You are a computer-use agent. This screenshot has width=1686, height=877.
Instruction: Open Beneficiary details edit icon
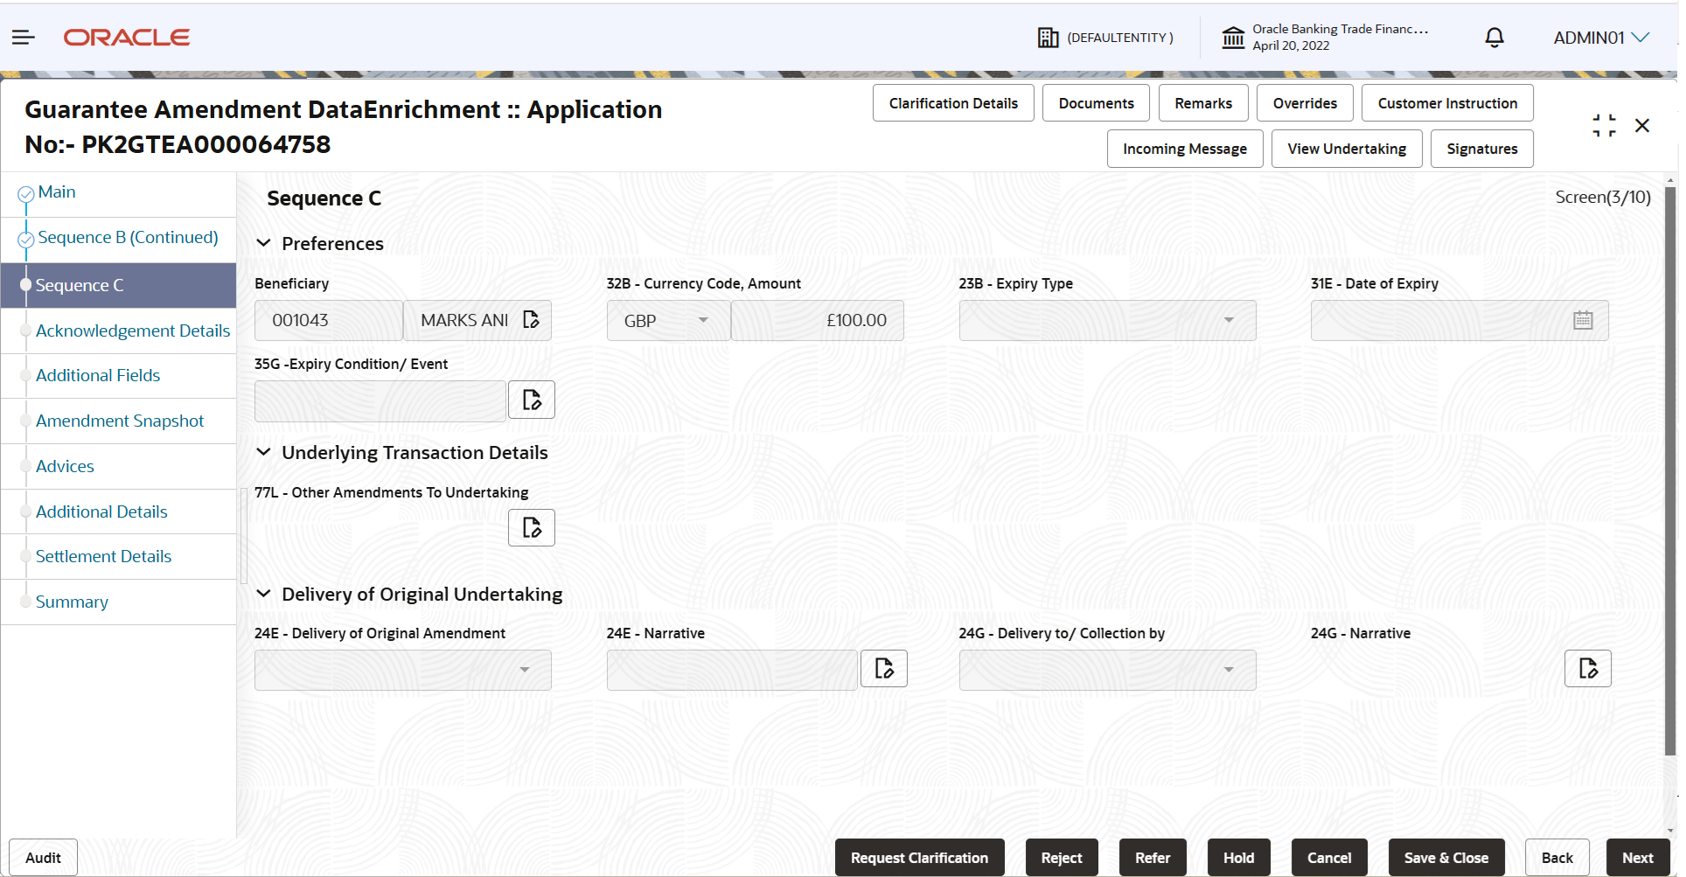pos(531,320)
